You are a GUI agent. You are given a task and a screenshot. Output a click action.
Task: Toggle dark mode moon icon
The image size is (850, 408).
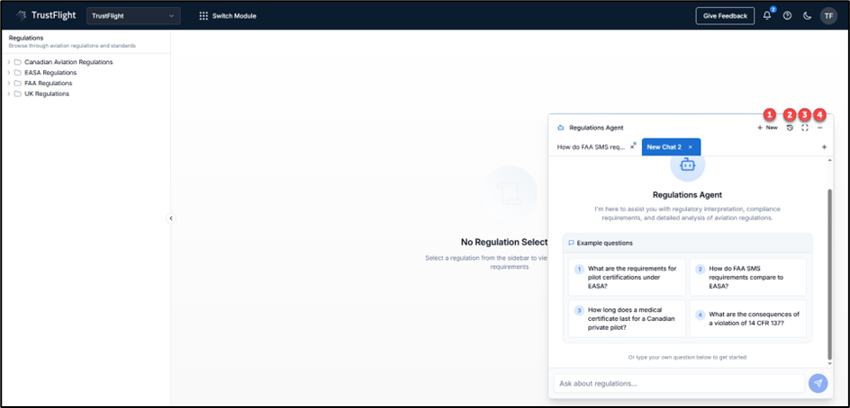[x=807, y=15]
